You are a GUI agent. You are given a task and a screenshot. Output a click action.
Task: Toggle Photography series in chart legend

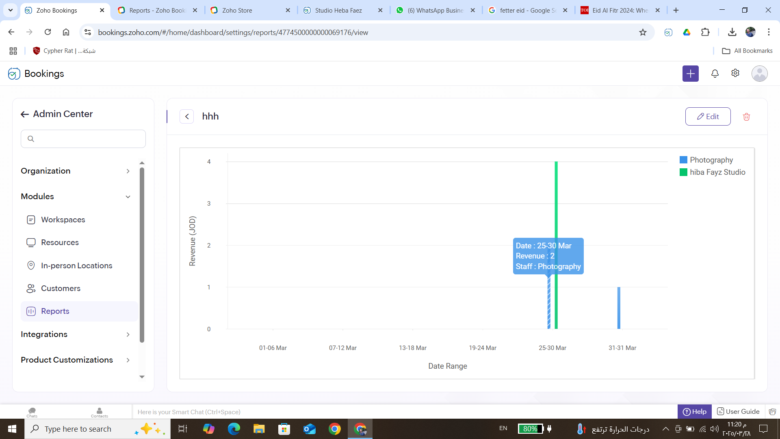point(711,160)
